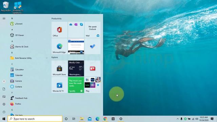This screenshot has height=122, width=217.
Task: Click the letter F section header
Action: (x=12, y=93)
